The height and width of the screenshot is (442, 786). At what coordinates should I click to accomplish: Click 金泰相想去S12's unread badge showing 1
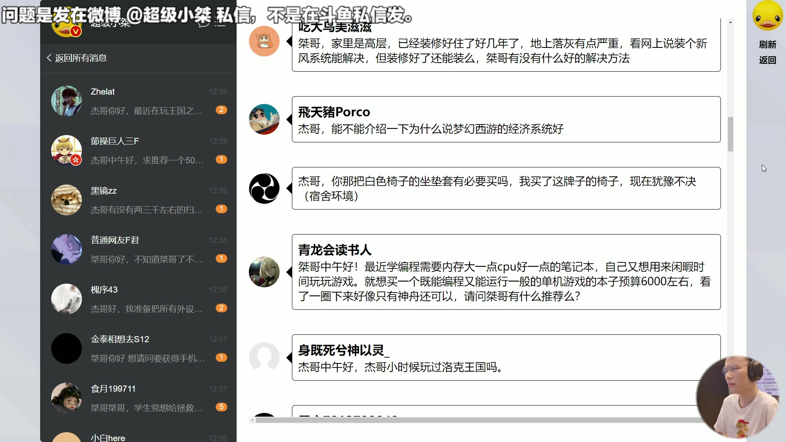point(221,357)
